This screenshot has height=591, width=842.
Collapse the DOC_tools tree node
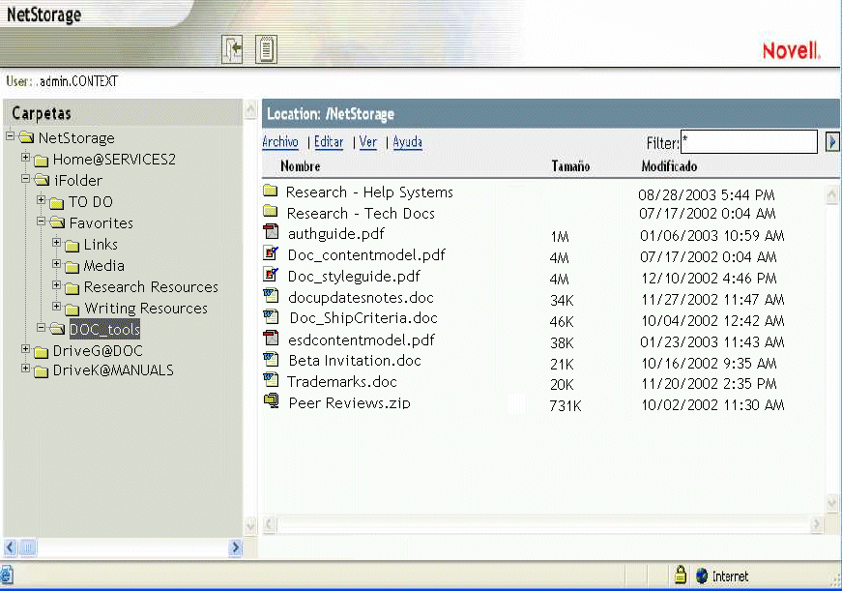tap(41, 327)
